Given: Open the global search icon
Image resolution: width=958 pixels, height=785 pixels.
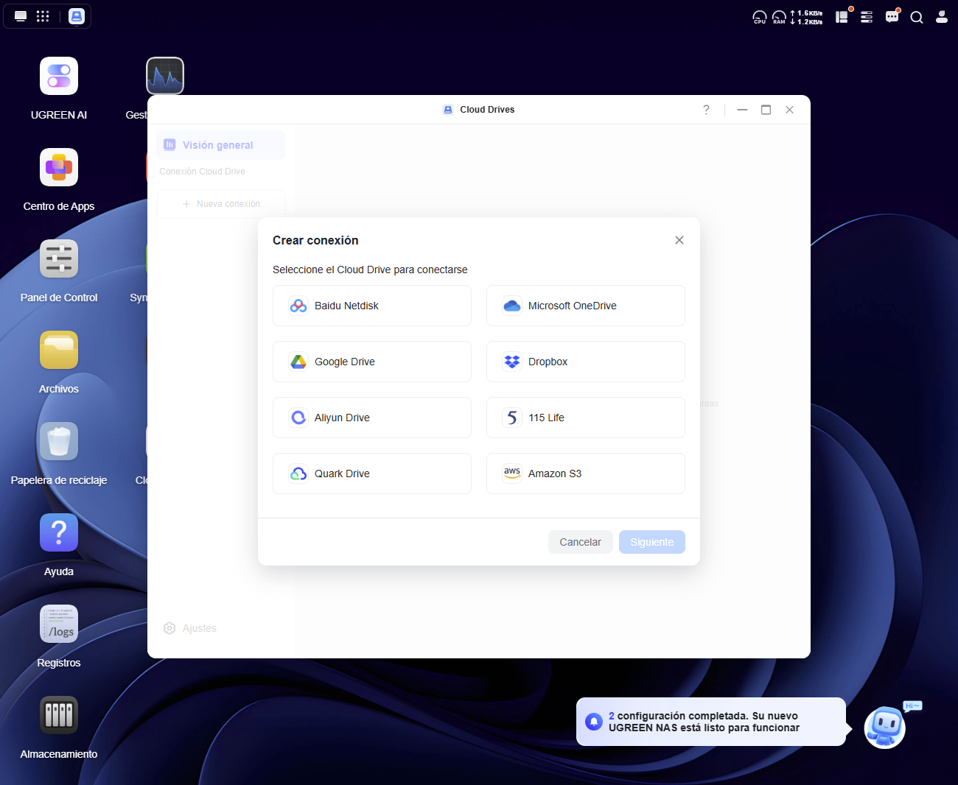Looking at the screenshot, I should pyautogui.click(x=917, y=17).
